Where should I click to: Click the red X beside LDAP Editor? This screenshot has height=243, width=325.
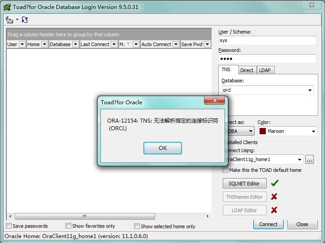click(x=274, y=210)
